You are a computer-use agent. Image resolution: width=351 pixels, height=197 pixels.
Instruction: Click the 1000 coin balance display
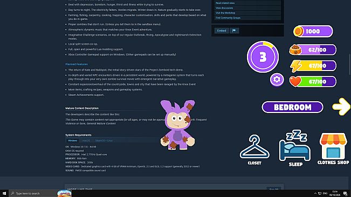coord(313,31)
